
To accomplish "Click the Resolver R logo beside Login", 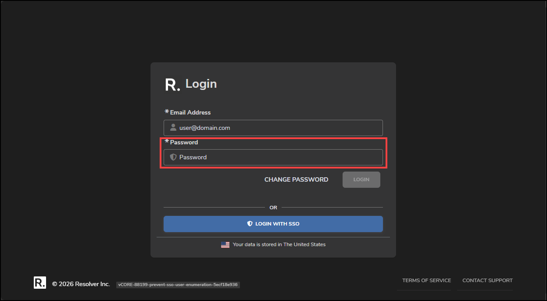I will (x=172, y=85).
